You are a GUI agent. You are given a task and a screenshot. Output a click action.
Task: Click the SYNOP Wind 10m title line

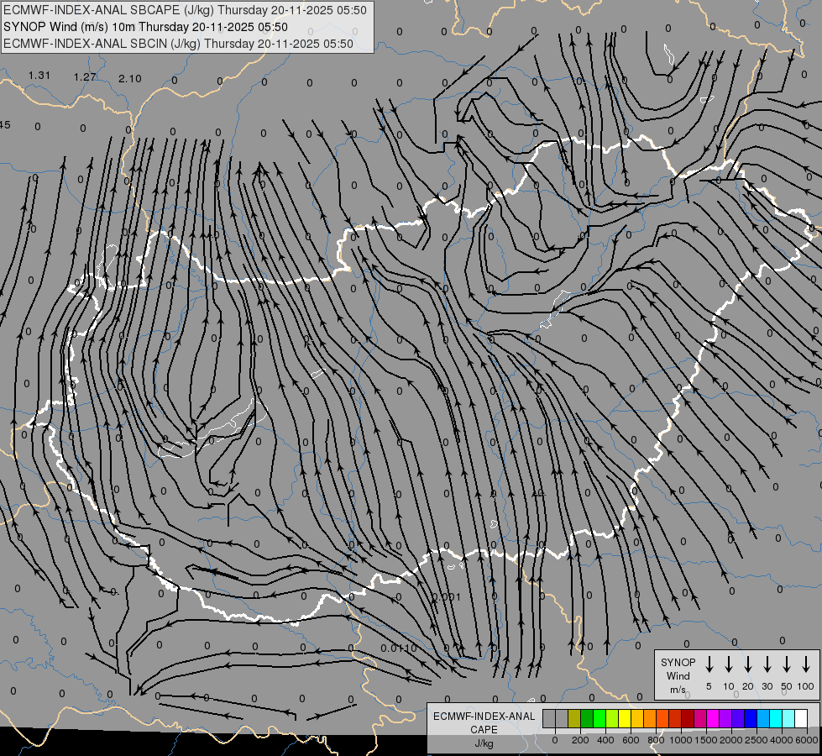click(x=146, y=27)
